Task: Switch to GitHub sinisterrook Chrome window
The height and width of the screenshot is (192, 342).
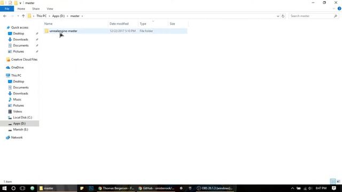Action: [157, 188]
